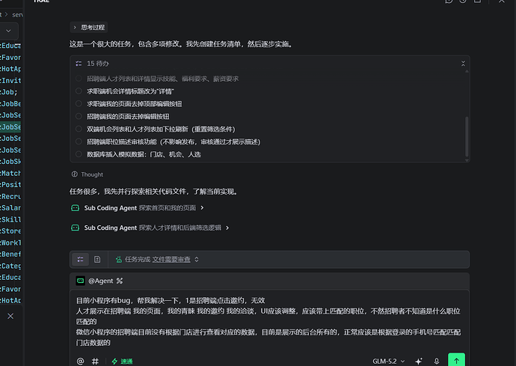Select the Salar row in left panel
The height and width of the screenshot is (366, 516).
(x=10, y=208)
